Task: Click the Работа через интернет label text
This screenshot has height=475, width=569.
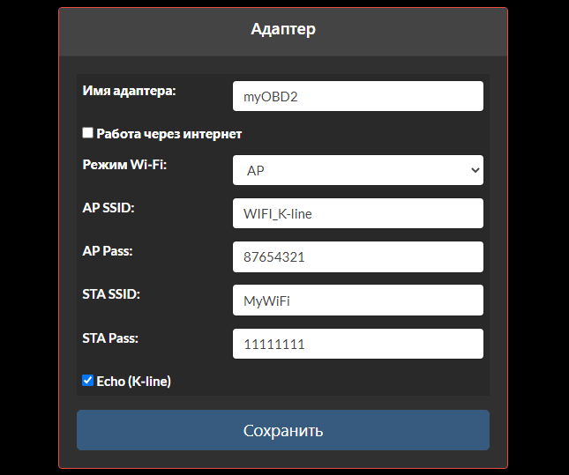Action: coord(168,134)
